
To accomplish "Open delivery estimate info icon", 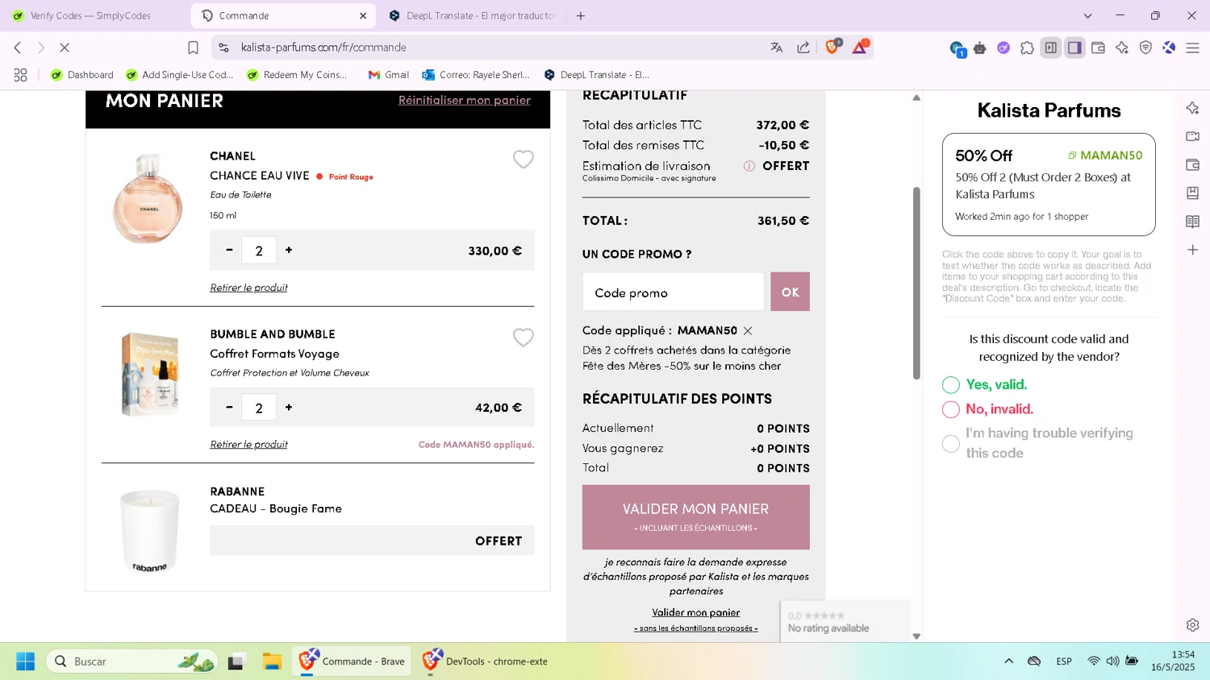I will (749, 166).
